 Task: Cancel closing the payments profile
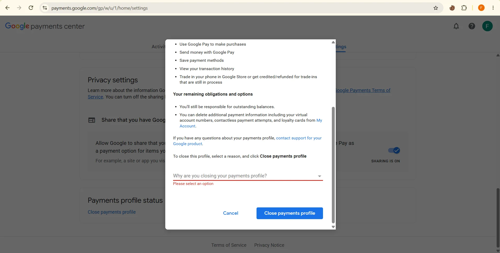[230, 213]
